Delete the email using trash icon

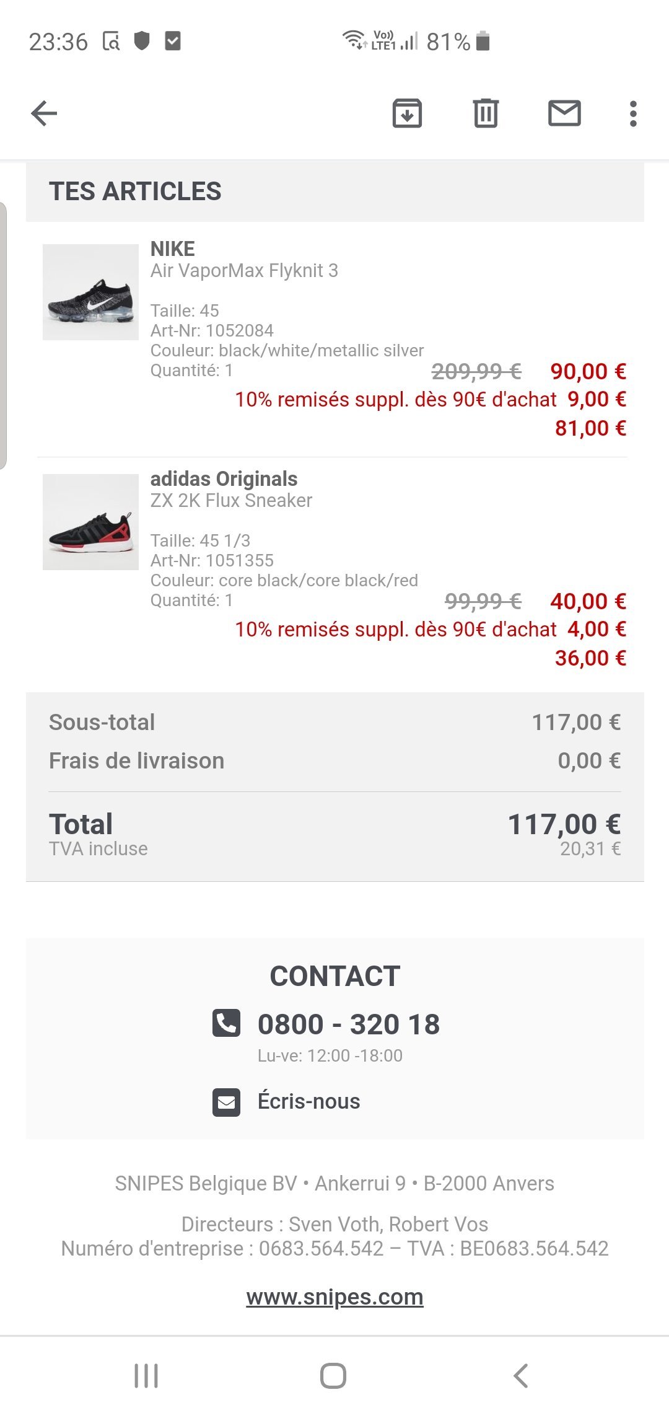(486, 113)
